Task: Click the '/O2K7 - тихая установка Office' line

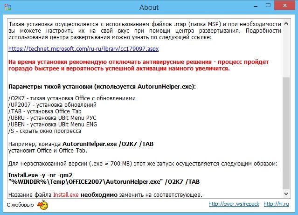Action: point(72,98)
